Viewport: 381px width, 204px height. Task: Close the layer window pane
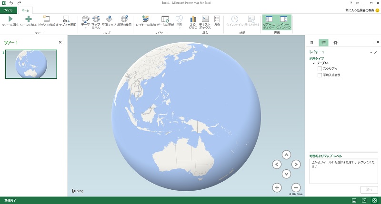(378, 42)
